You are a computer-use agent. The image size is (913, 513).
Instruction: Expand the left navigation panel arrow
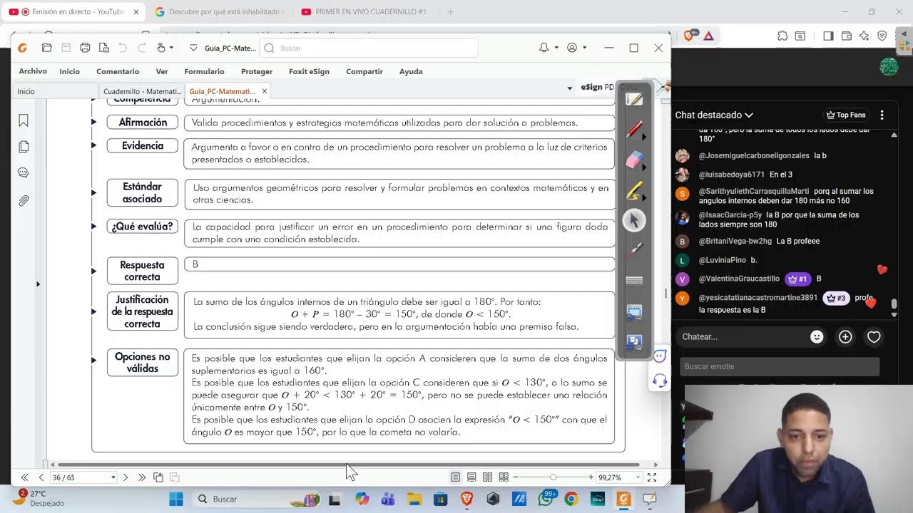click(38, 284)
